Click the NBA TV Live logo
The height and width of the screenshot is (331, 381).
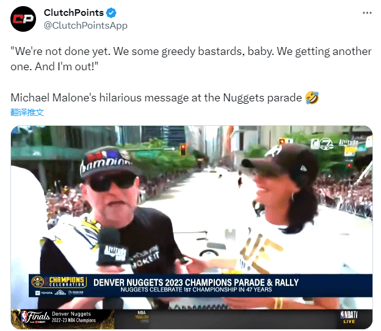pos(349,317)
